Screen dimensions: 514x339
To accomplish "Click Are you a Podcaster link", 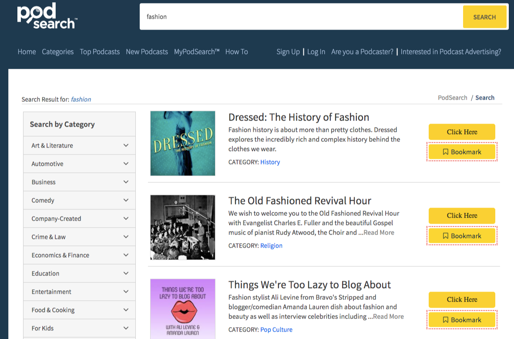I will pos(362,52).
